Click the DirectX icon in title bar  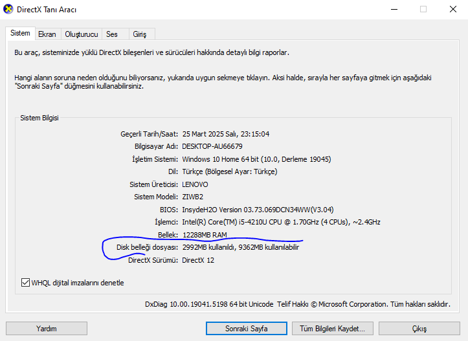8,9
